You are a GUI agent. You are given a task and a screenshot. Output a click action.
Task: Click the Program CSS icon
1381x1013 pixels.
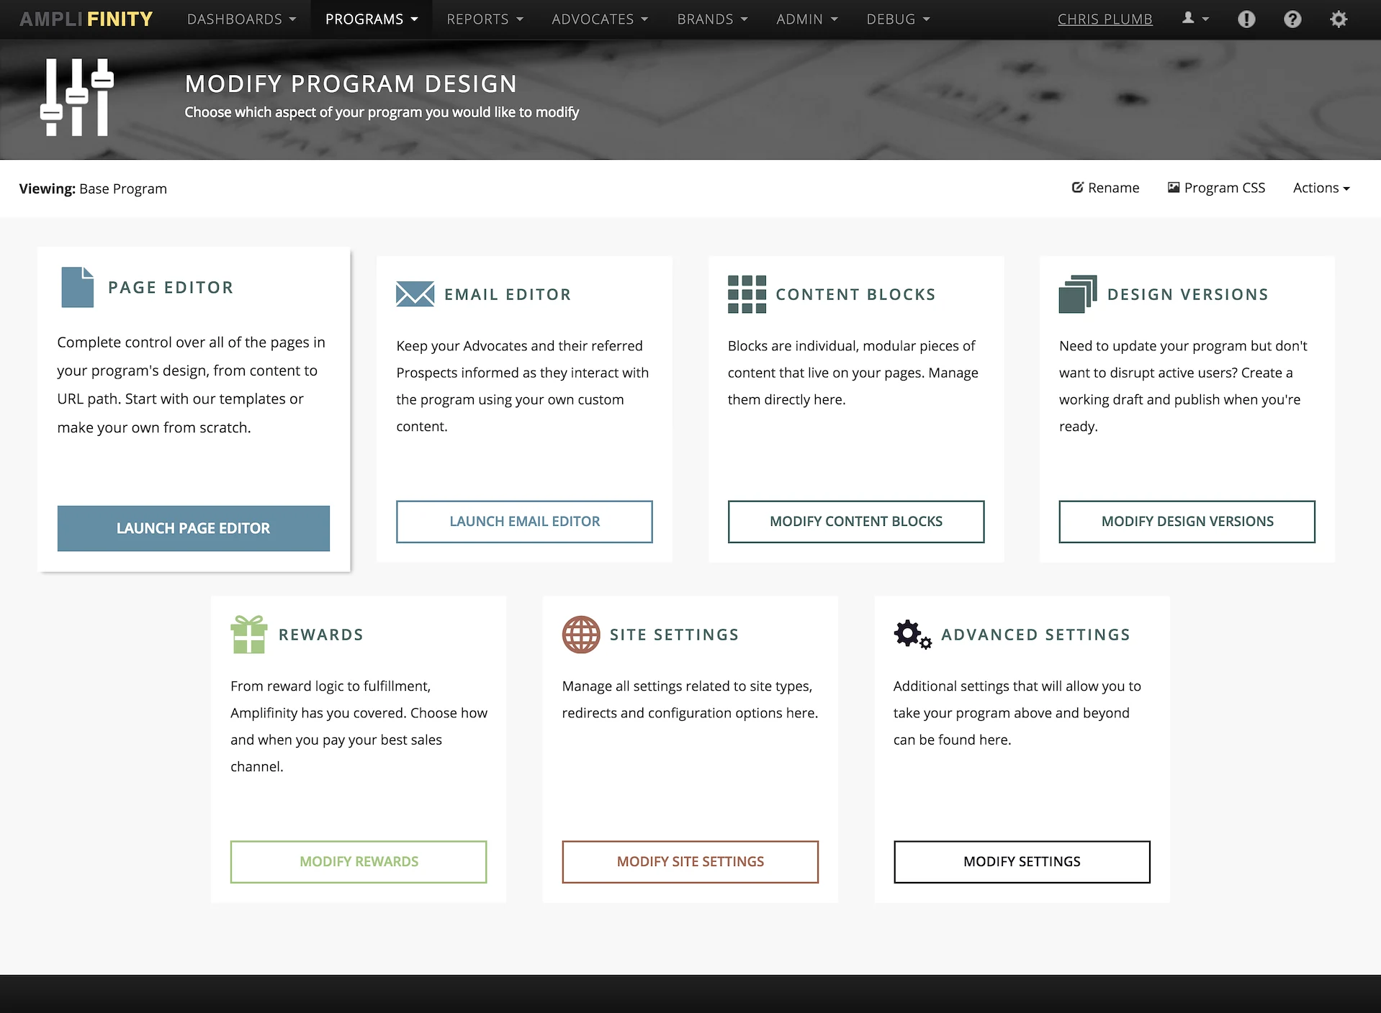(1173, 187)
